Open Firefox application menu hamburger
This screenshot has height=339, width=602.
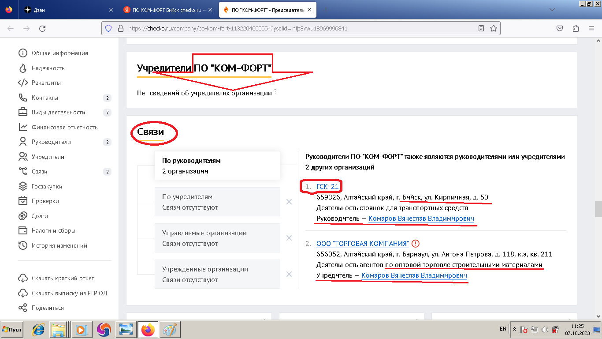pyautogui.click(x=591, y=28)
